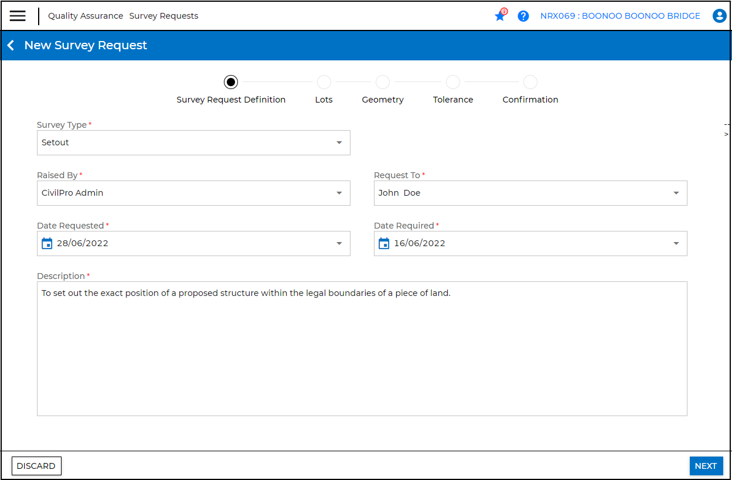Viewport: 732px width, 480px height.
Task: Open the NRX069 Boonoo Boonoo Bridge project link
Action: pos(620,16)
